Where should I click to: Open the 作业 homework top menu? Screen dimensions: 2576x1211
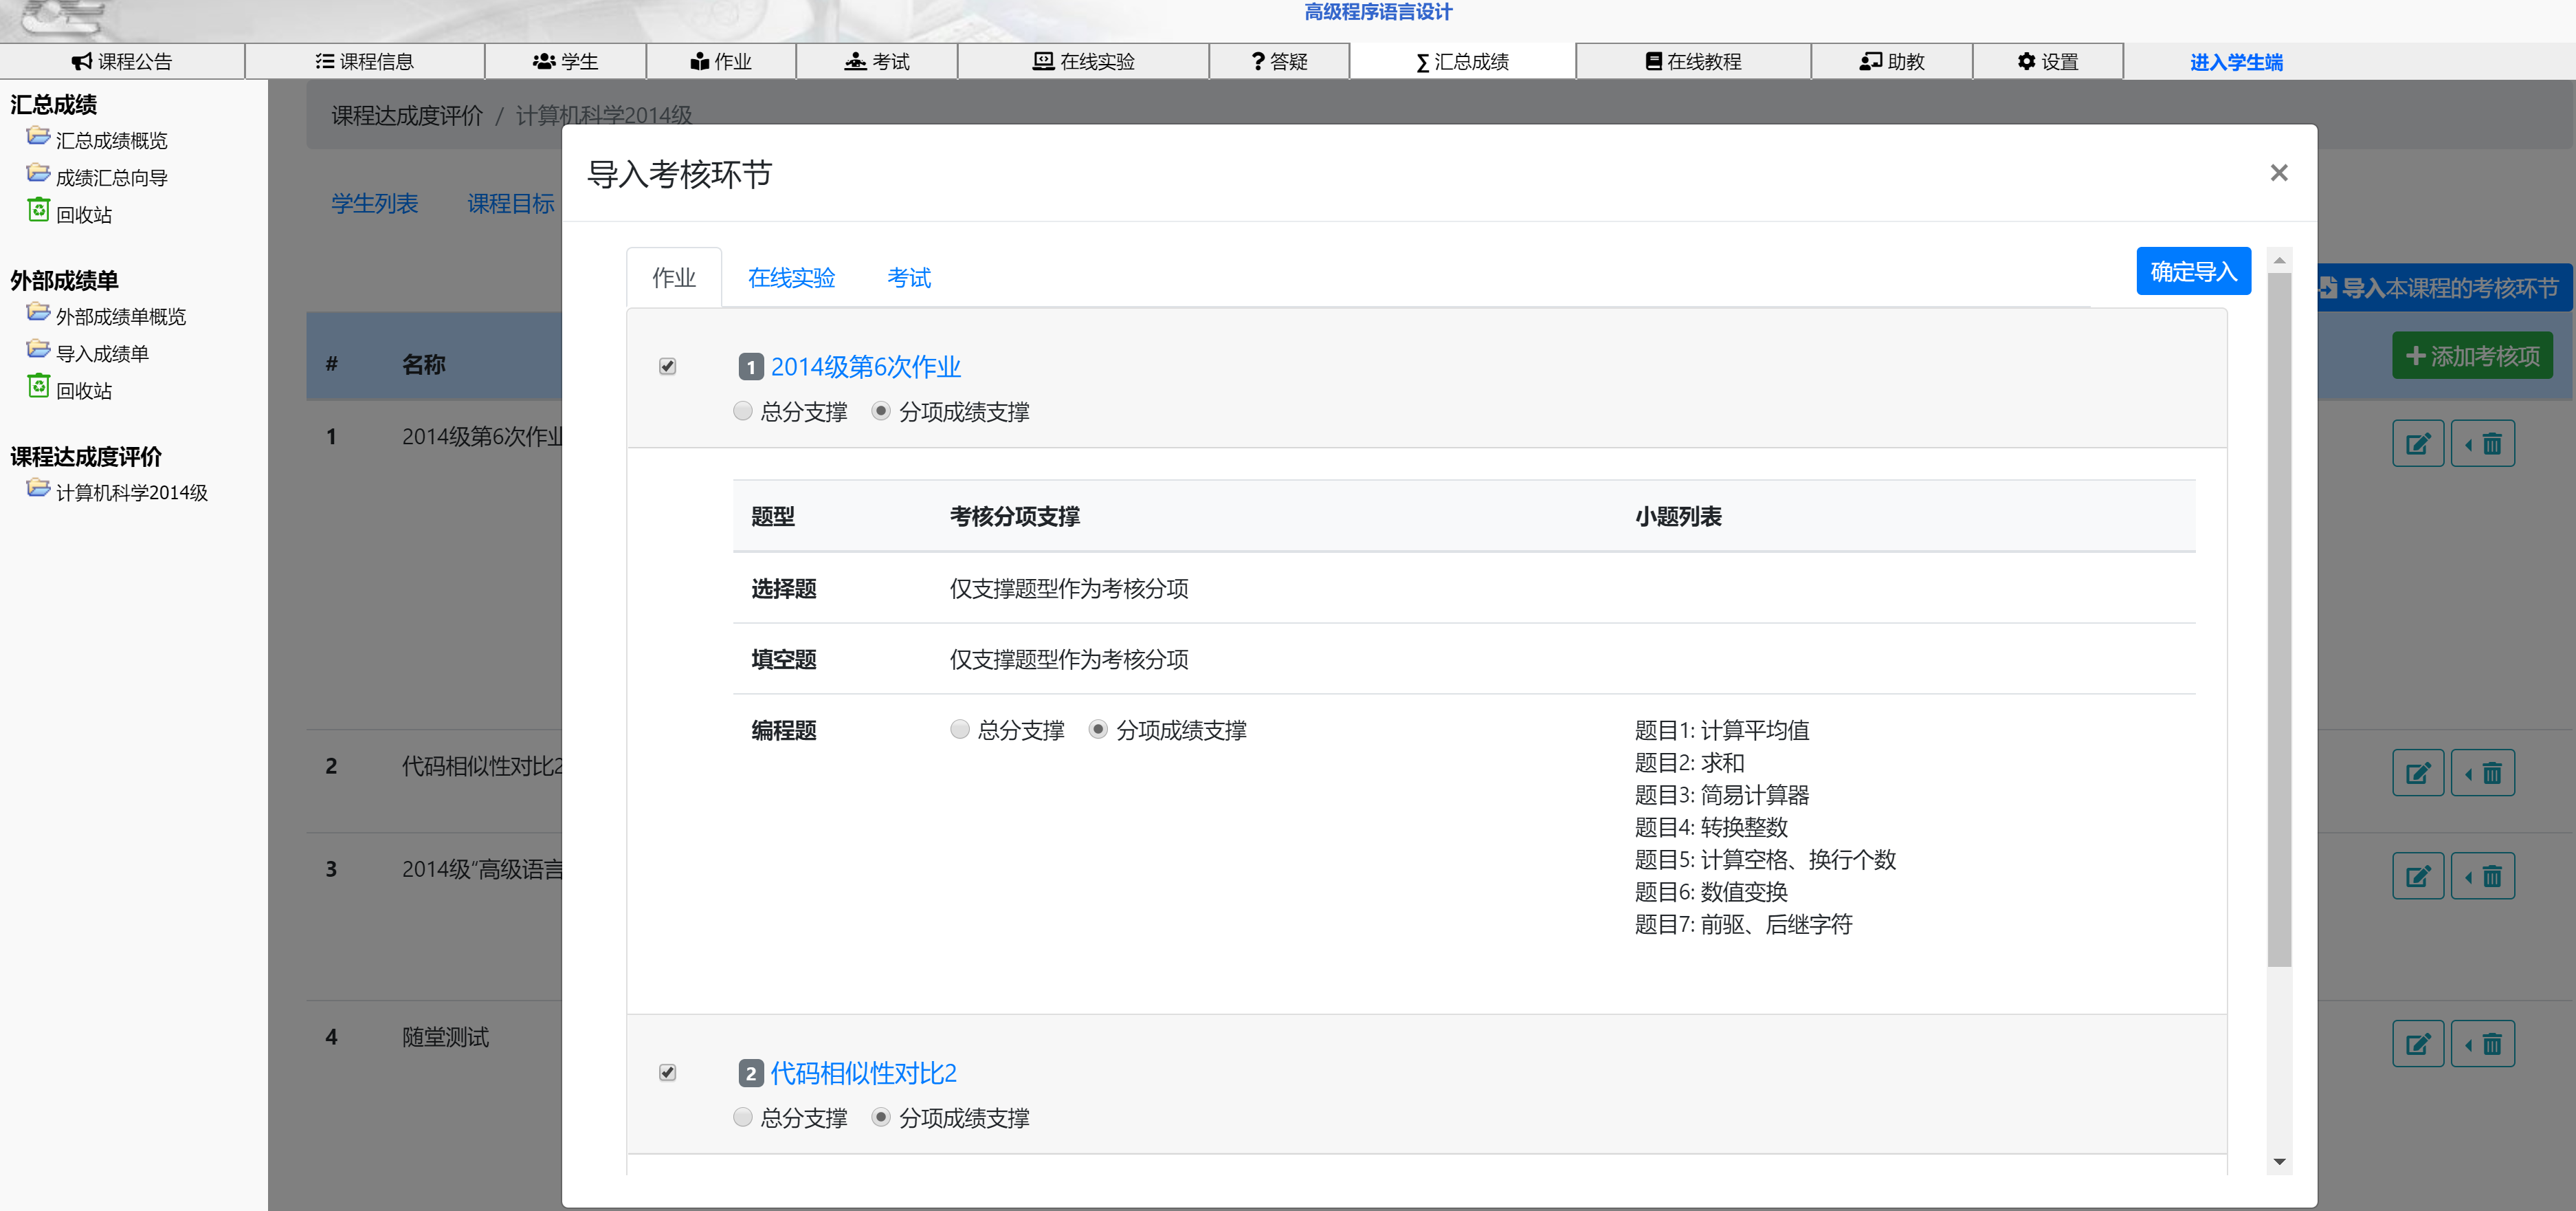point(721,62)
